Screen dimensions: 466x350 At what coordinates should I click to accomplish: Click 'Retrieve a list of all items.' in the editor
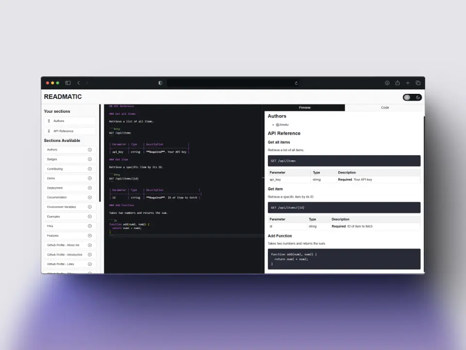(x=132, y=122)
